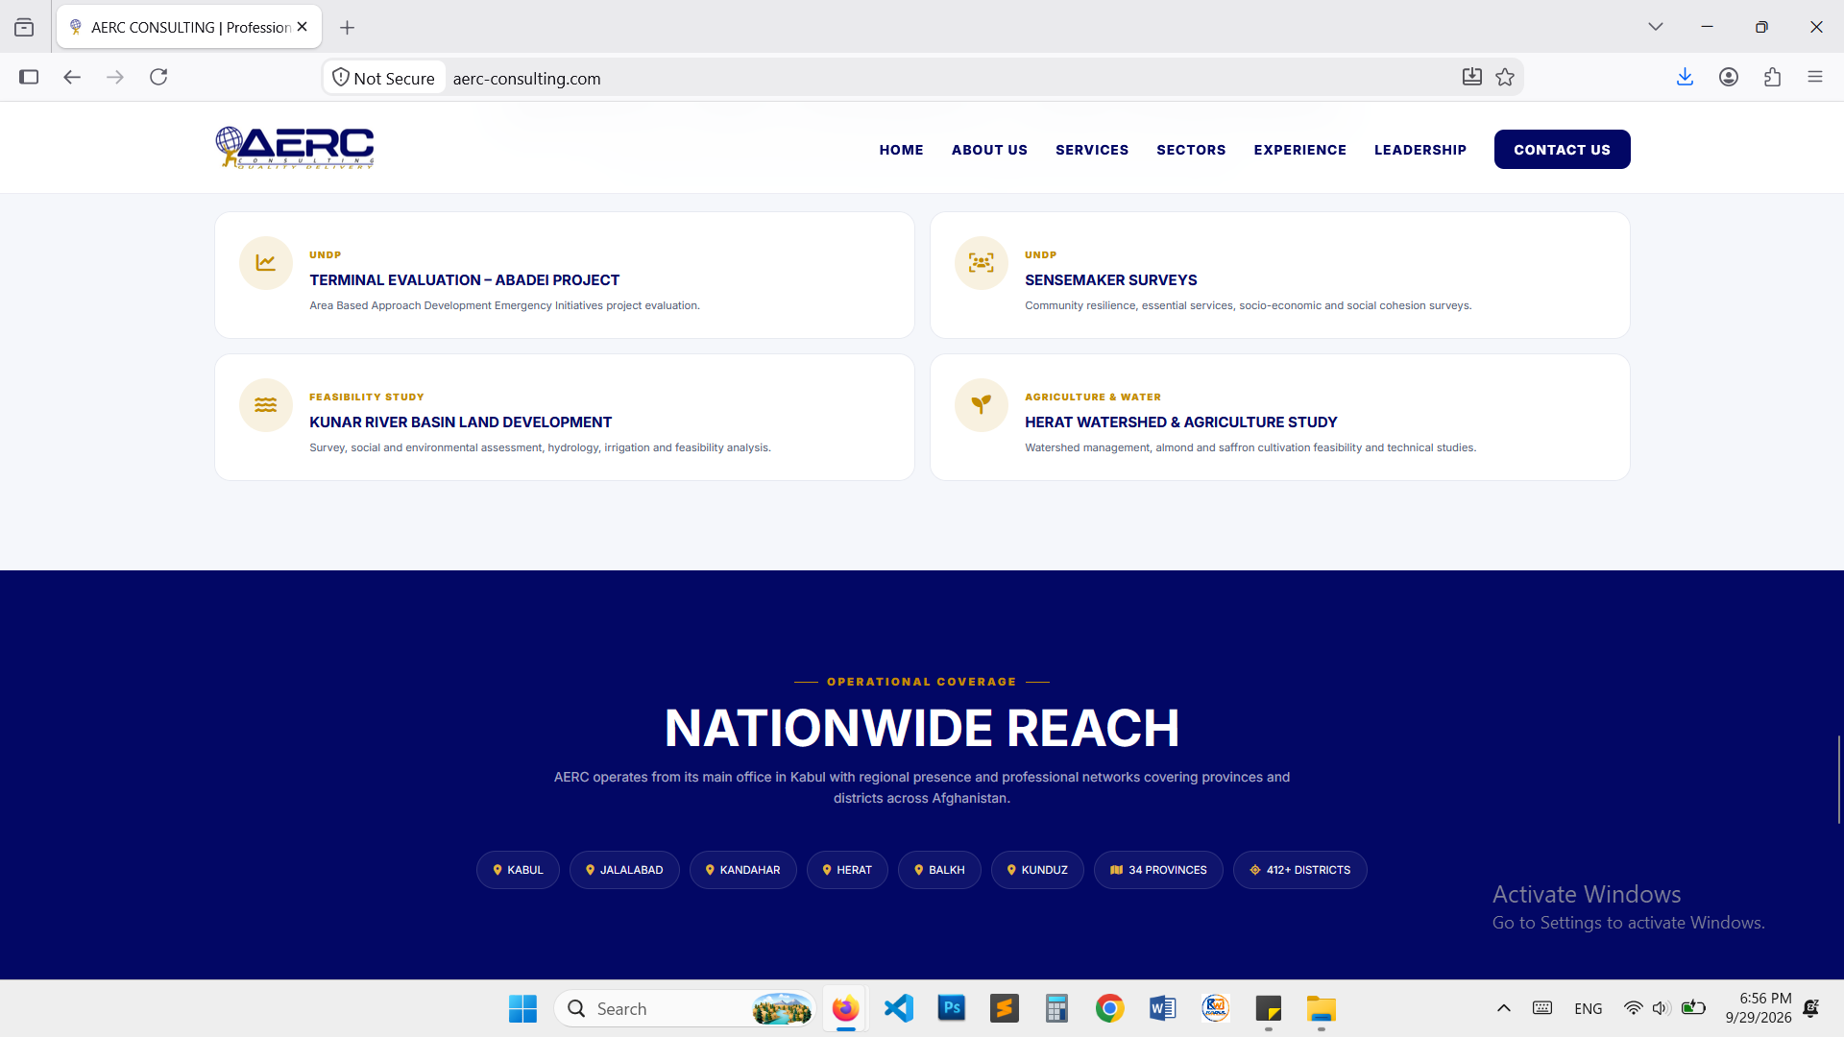Open the Firefox extensions puzzle icon
The height and width of the screenshot is (1037, 1844).
tap(1772, 77)
